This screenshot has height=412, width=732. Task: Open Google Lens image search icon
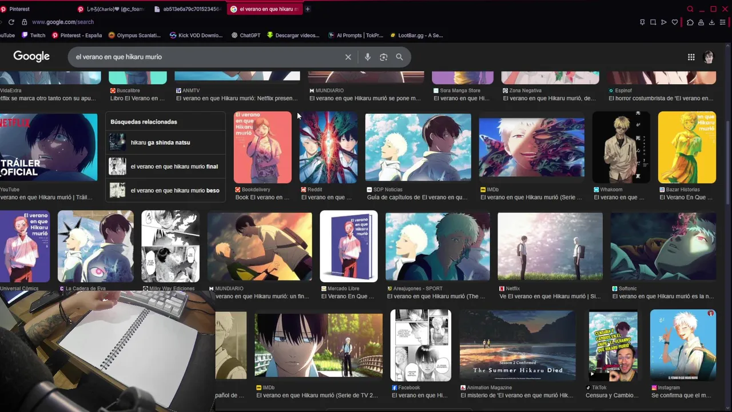point(384,57)
